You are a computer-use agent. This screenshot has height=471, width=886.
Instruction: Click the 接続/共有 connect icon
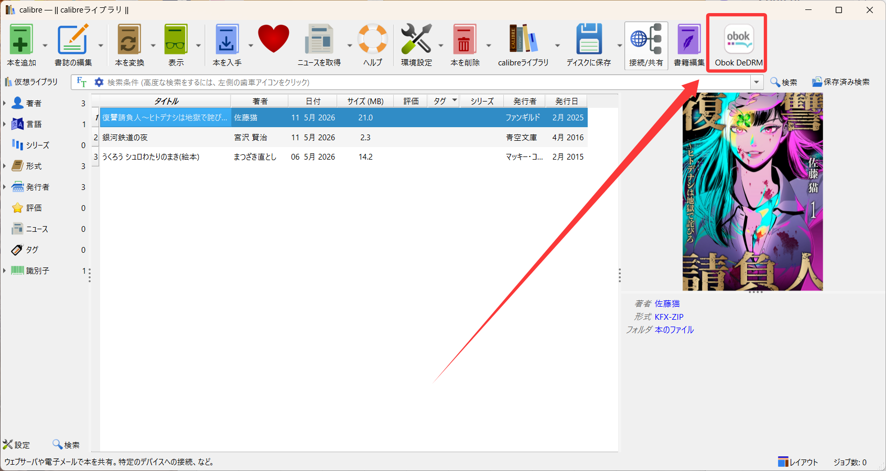646,39
